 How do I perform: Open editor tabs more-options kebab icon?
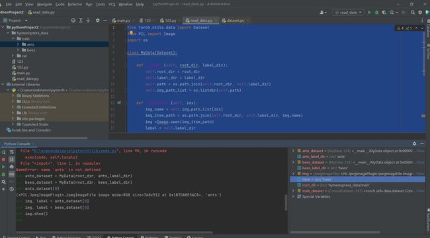[x=422, y=20]
